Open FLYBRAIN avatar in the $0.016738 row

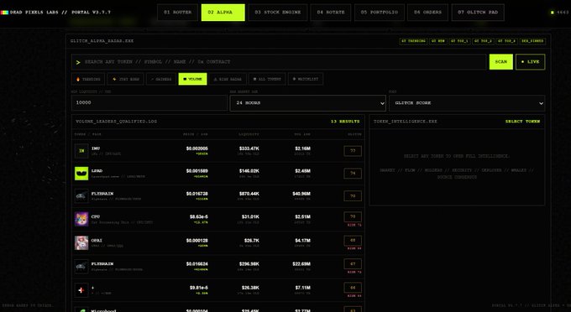81,196
